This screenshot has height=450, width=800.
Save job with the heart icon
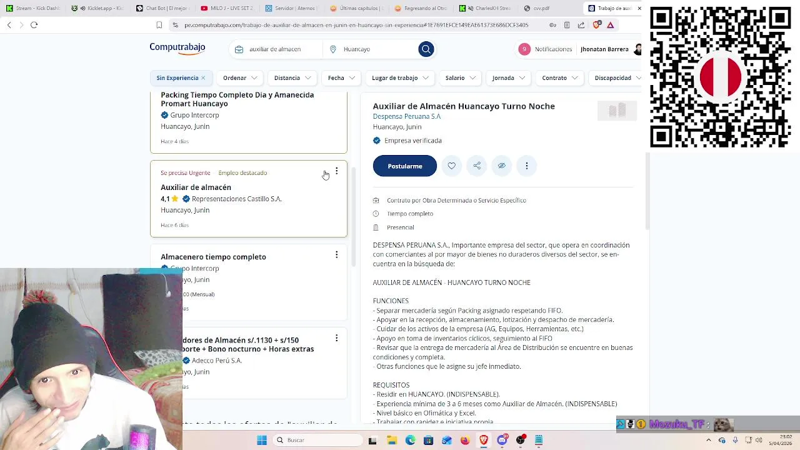[451, 166]
